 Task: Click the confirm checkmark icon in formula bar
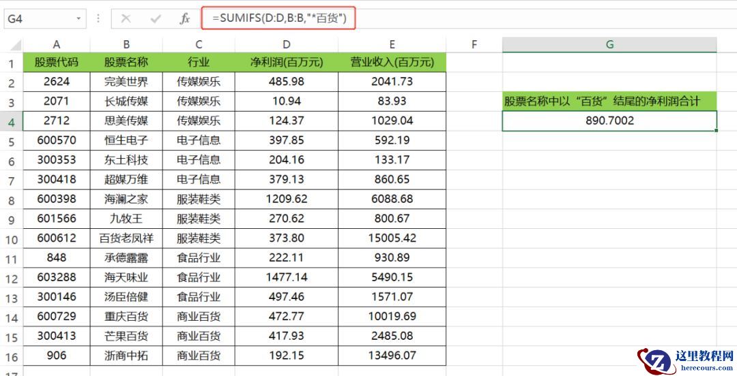tap(156, 19)
